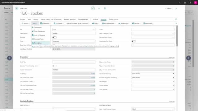This screenshot has height=111, width=198.
Task: Open search via magnifier icon
Action: pos(180,2)
